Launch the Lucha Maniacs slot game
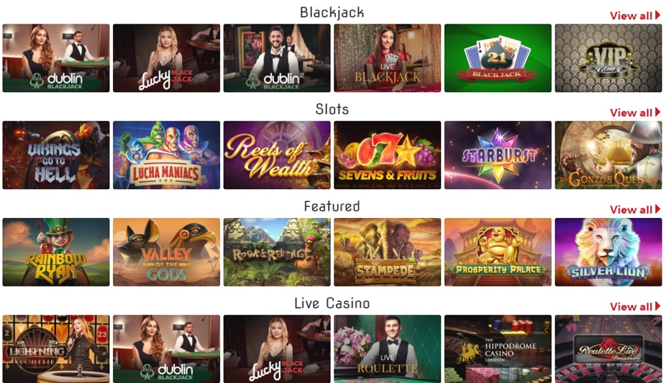Image resolution: width=664 pixels, height=383 pixels. [x=167, y=155]
